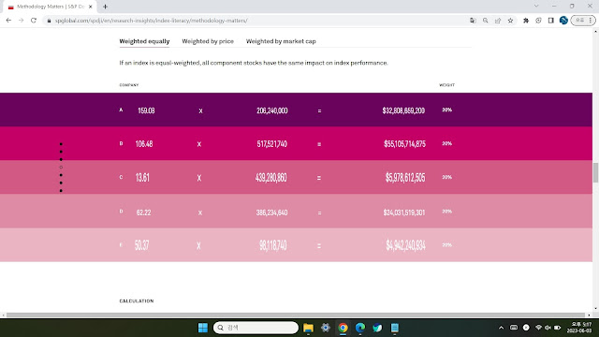Click the taskbar search box
Image resolution: width=599 pixels, height=337 pixels.
coord(256,328)
